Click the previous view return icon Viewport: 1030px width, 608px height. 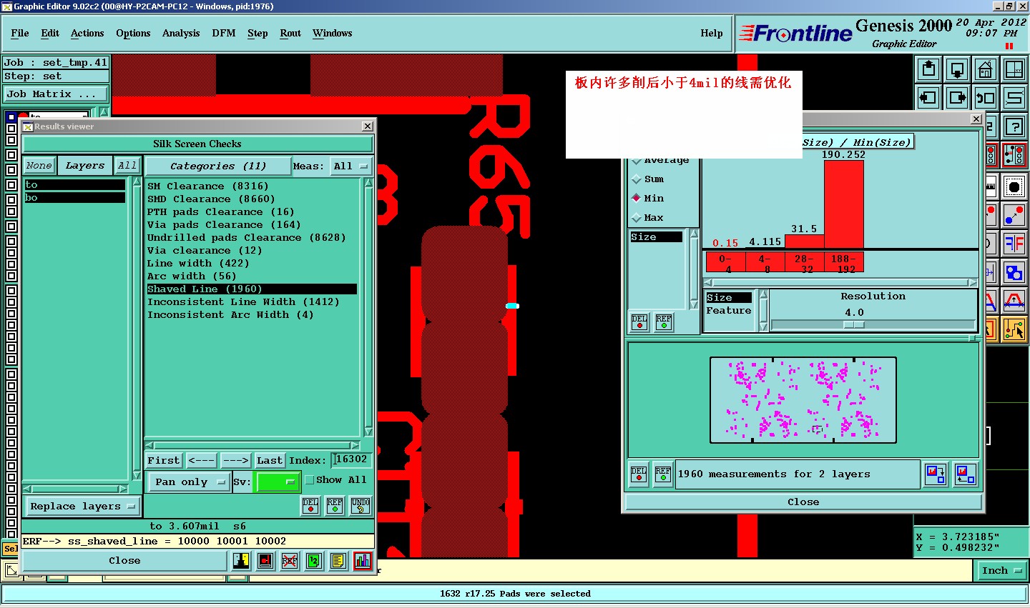pyautogui.click(x=986, y=98)
